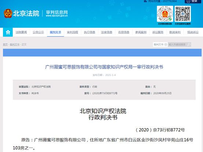Open the 执行信息 menu item
This screenshot has width=203, height=152.
pos(89,32)
